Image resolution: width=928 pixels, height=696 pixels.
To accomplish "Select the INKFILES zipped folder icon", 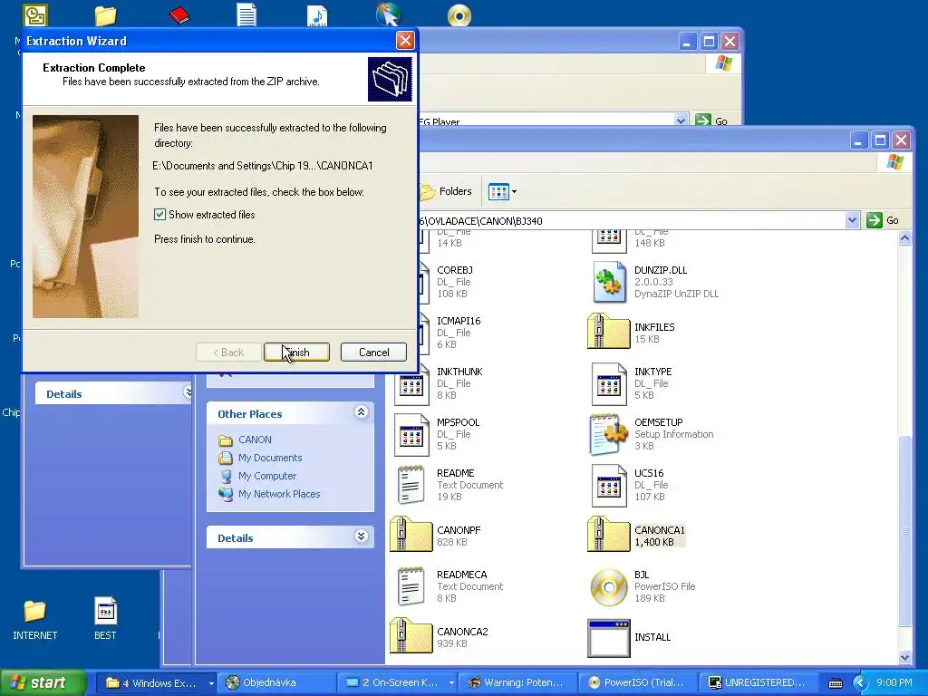I will (608, 332).
